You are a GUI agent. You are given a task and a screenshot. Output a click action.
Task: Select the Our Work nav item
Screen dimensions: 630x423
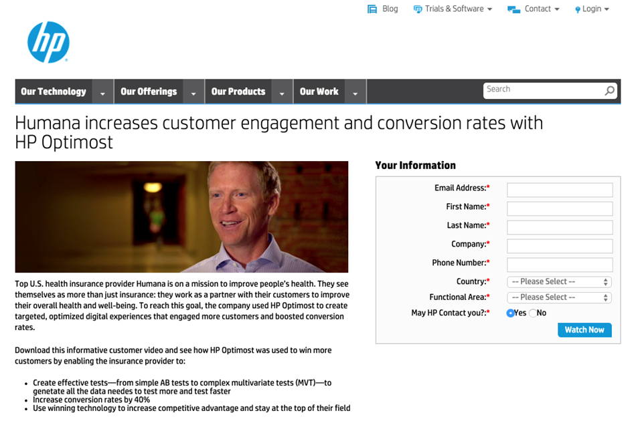pyautogui.click(x=319, y=92)
